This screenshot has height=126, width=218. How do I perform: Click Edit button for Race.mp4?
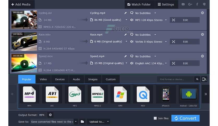(x=185, y=42)
